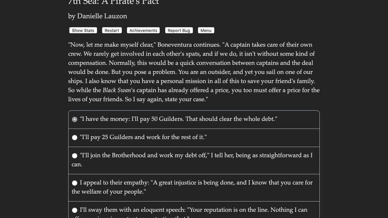Select the radio circle for paying 50 Guilders
388x218 pixels.
point(75,120)
